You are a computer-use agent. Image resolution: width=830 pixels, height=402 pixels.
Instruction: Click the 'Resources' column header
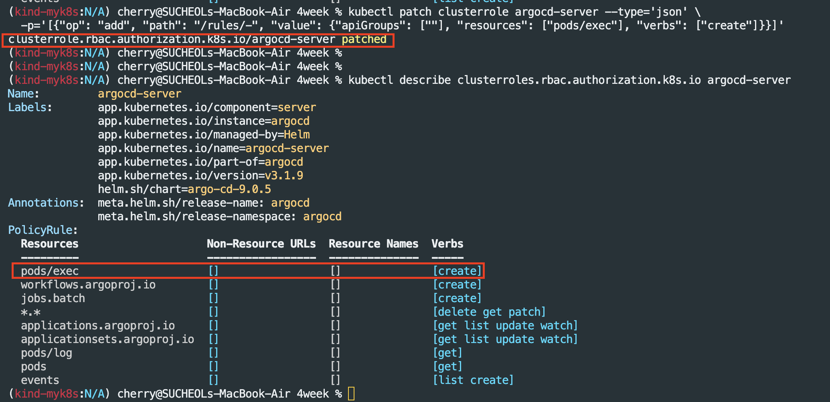click(x=50, y=244)
